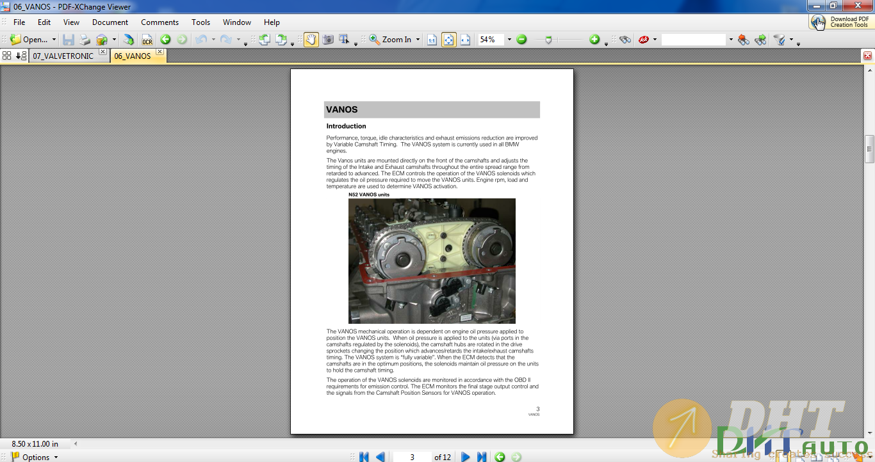Click the Redo arrow icon
The height and width of the screenshot is (462, 875).
point(226,40)
